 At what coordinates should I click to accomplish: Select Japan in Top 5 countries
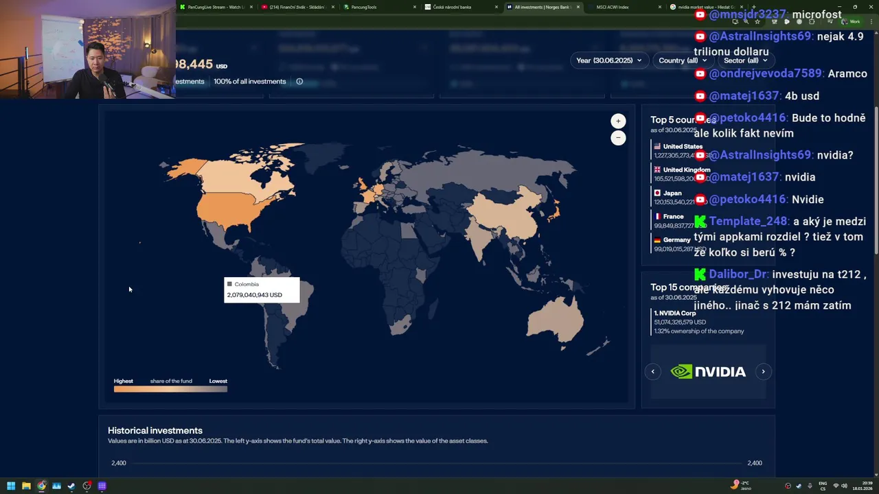[x=680, y=198]
